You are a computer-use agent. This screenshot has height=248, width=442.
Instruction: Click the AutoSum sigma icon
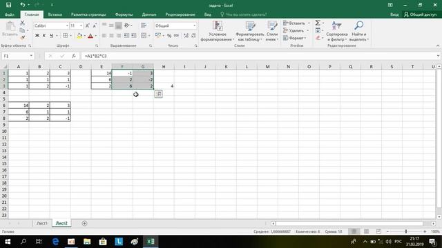[x=318, y=23]
